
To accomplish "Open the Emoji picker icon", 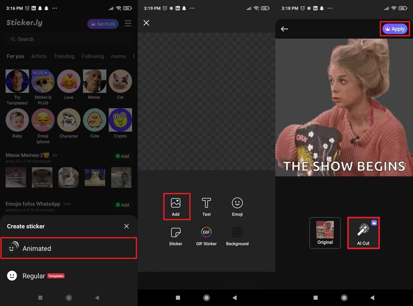I will click(x=237, y=203).
